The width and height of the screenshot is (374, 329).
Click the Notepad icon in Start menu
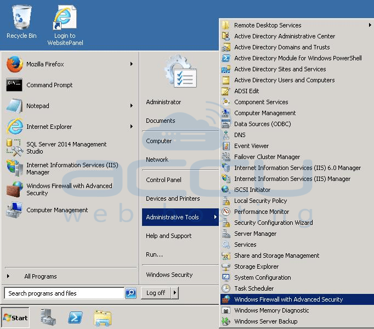click(x=14, y=106)
